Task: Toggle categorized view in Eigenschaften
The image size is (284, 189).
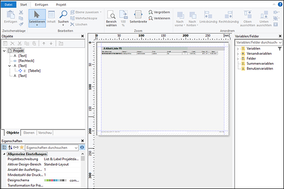Action: (4, 147)
